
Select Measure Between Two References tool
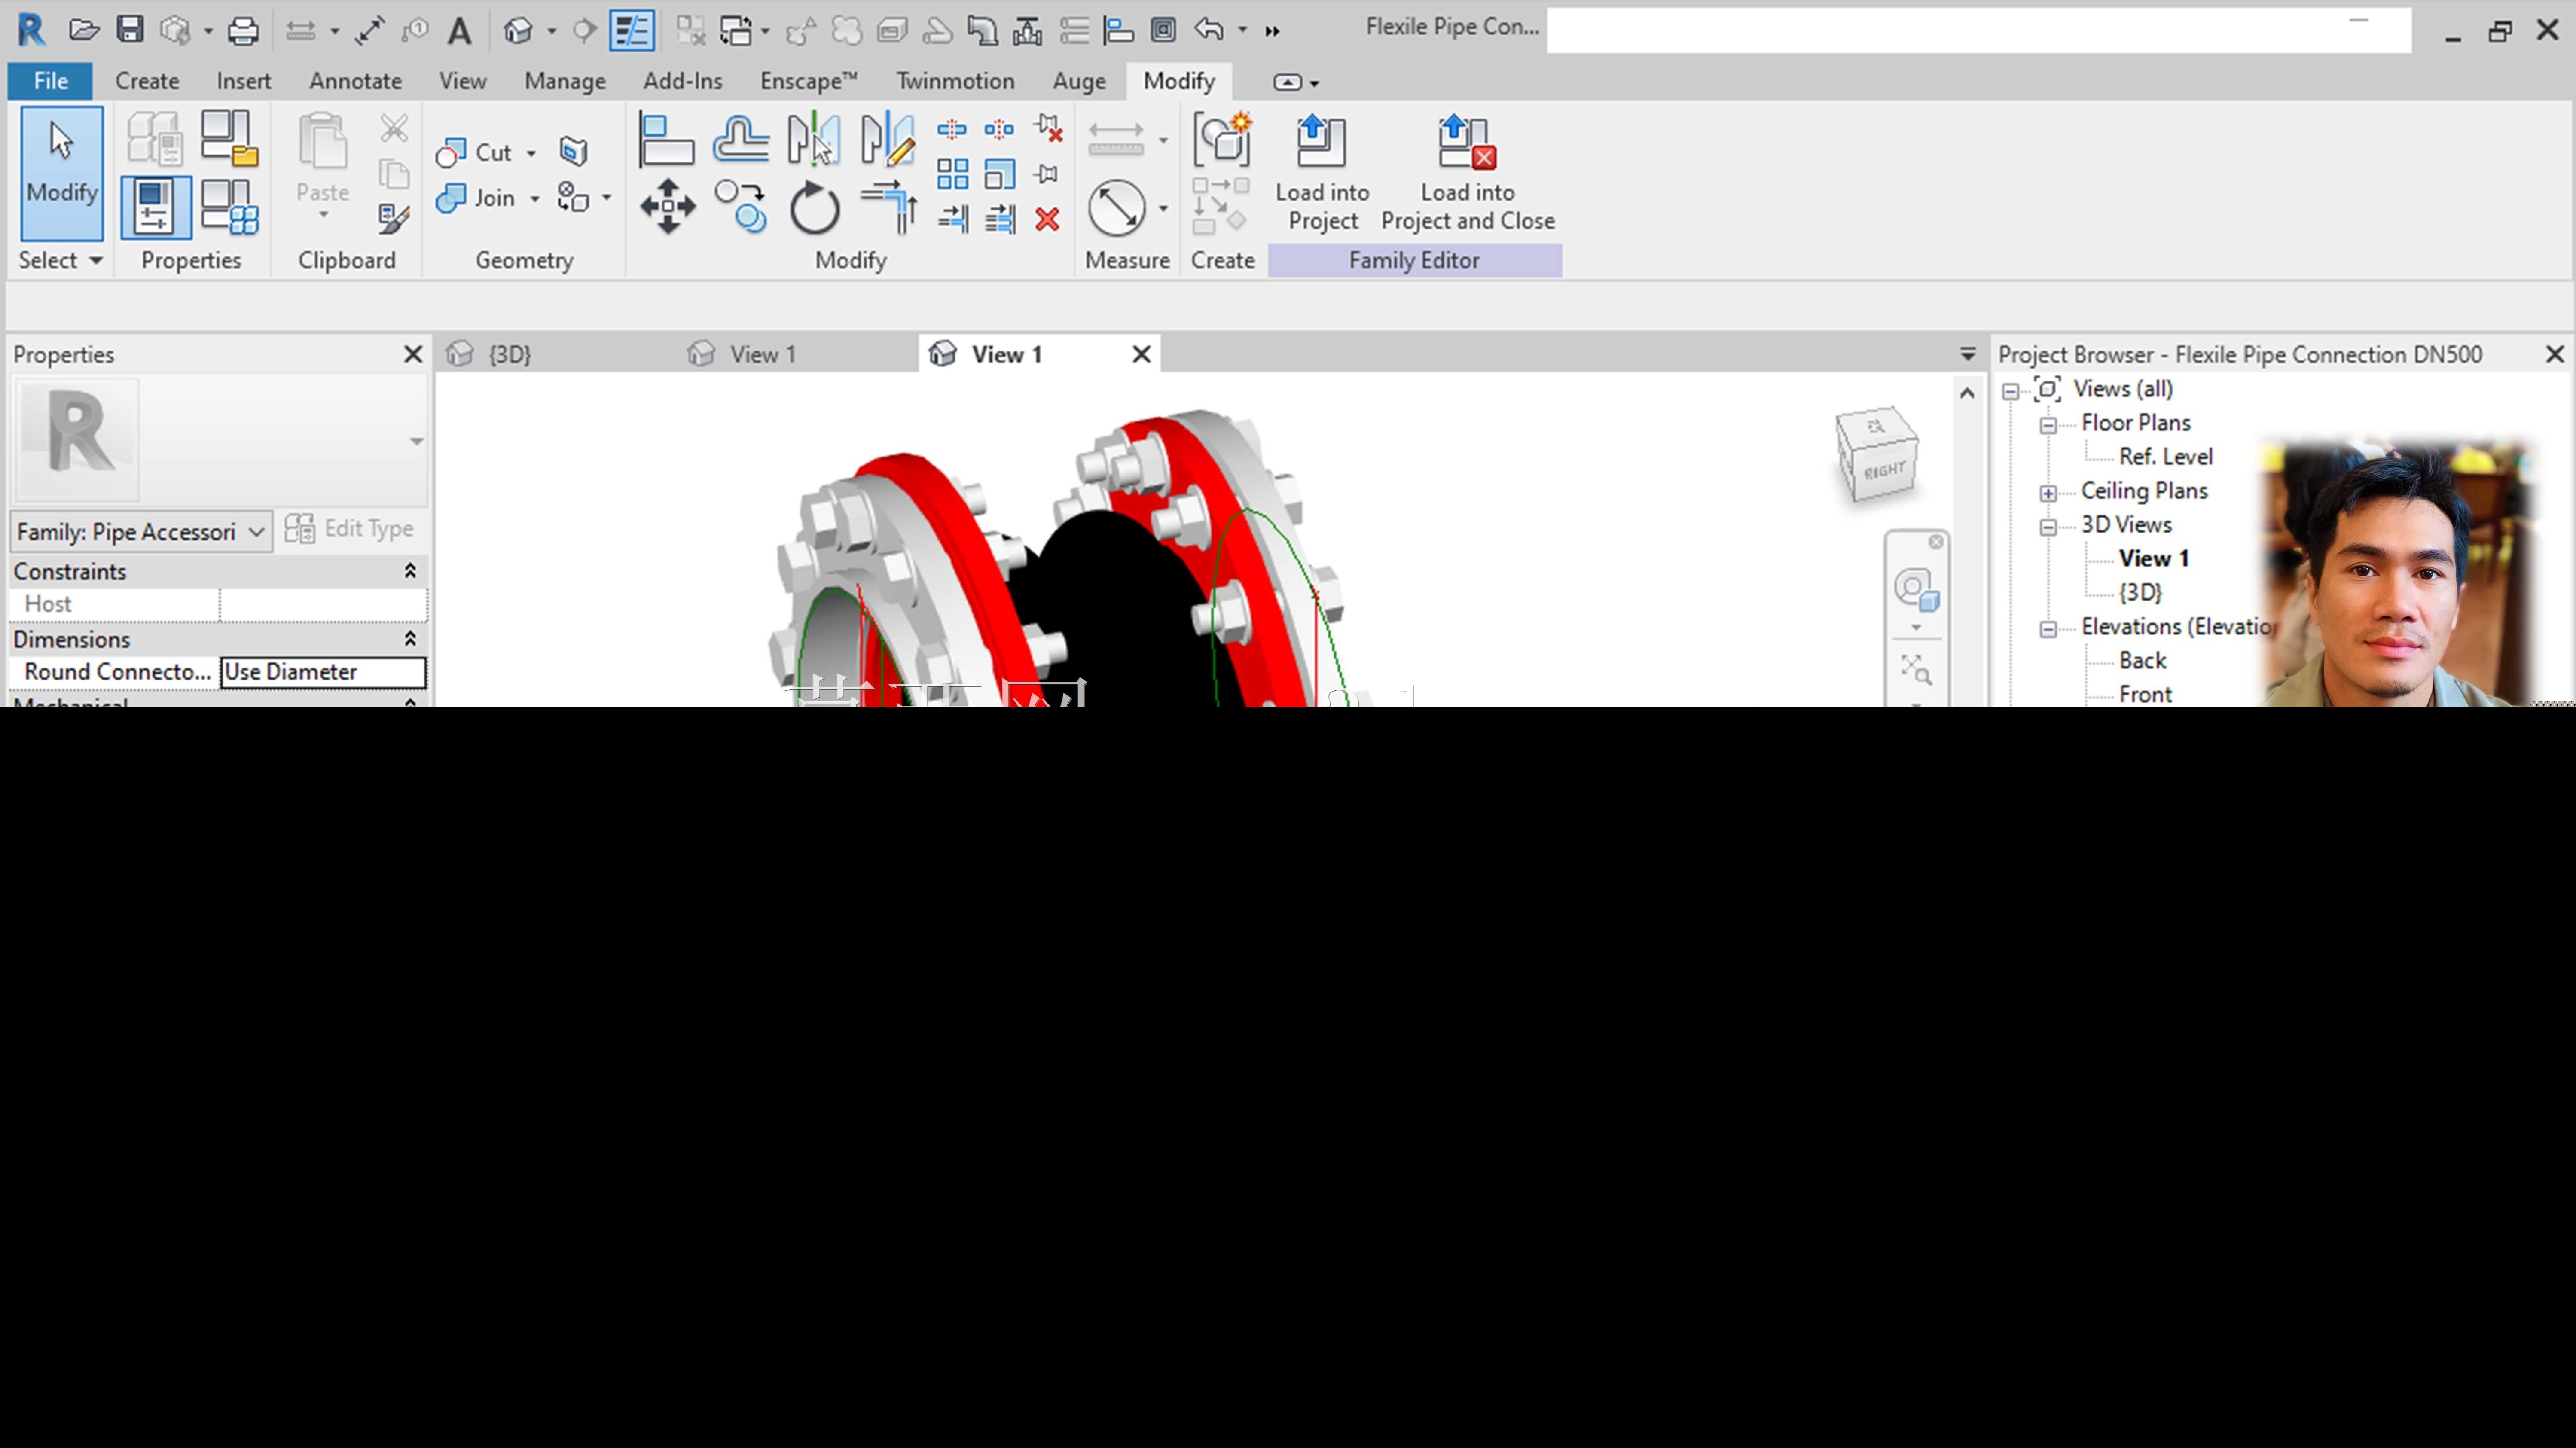pos(1116,208)
